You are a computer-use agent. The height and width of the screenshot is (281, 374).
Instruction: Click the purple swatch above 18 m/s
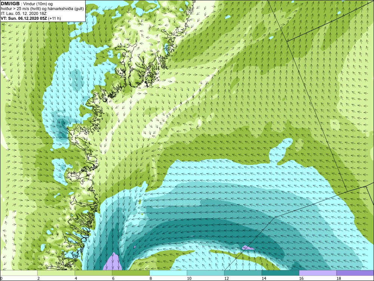[355, 273]
